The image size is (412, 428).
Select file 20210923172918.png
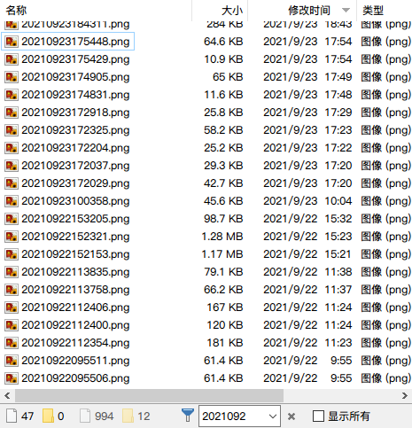tap(75, 113)
